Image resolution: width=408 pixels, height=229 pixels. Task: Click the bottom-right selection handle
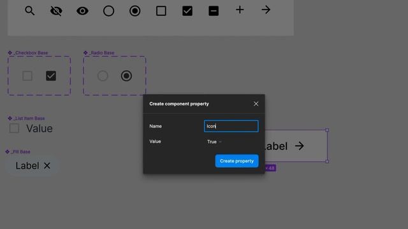(x=327, y=161)
